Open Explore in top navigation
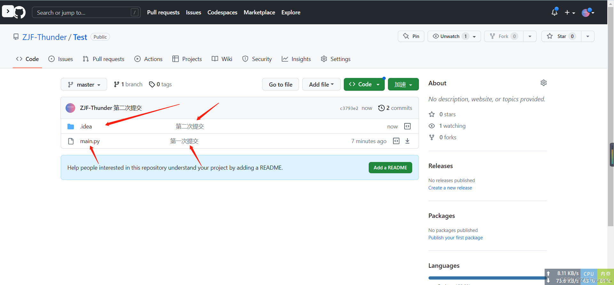This screenshot has width=614, height=285. (291, 12)
